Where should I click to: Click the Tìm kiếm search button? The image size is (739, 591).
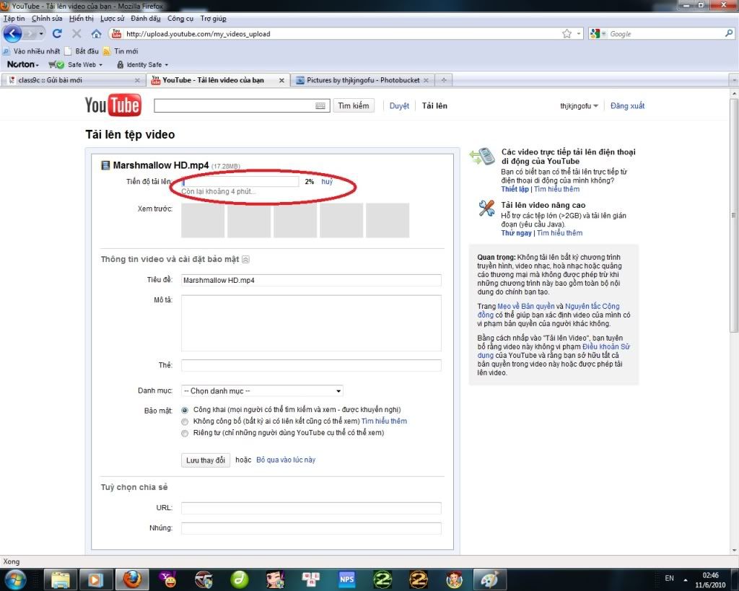[354, 105]
